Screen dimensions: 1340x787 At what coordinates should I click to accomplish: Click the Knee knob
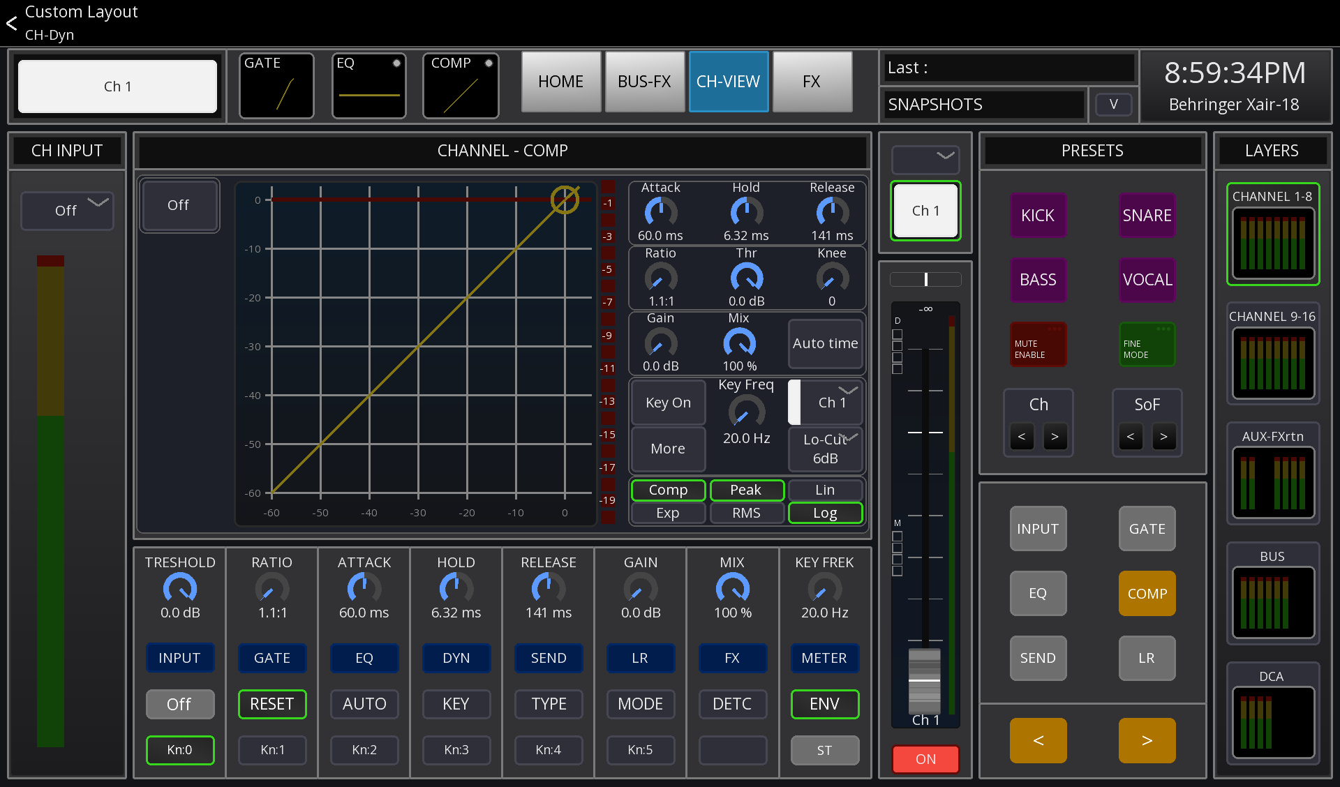point(832,278)
